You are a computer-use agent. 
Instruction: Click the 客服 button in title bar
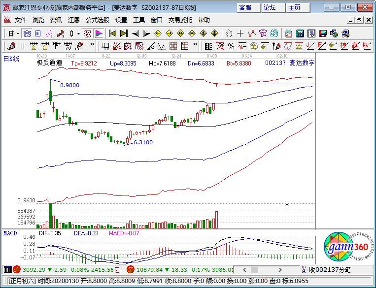[x=249, y=8]
